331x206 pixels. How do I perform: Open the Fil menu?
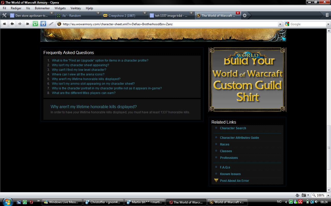coord(4,8)
